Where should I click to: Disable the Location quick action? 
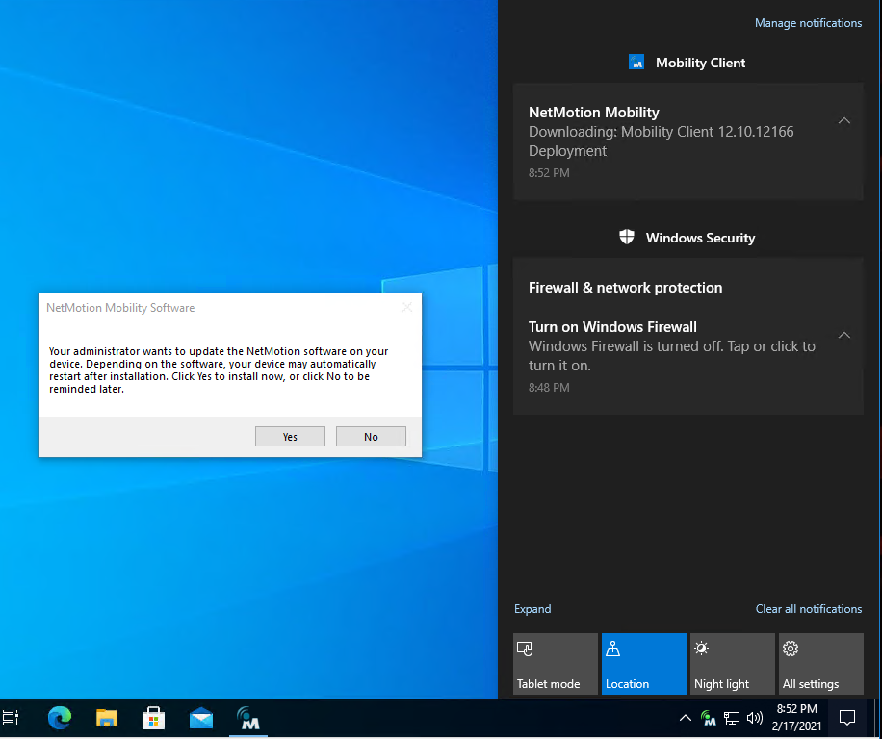(644, 664)
